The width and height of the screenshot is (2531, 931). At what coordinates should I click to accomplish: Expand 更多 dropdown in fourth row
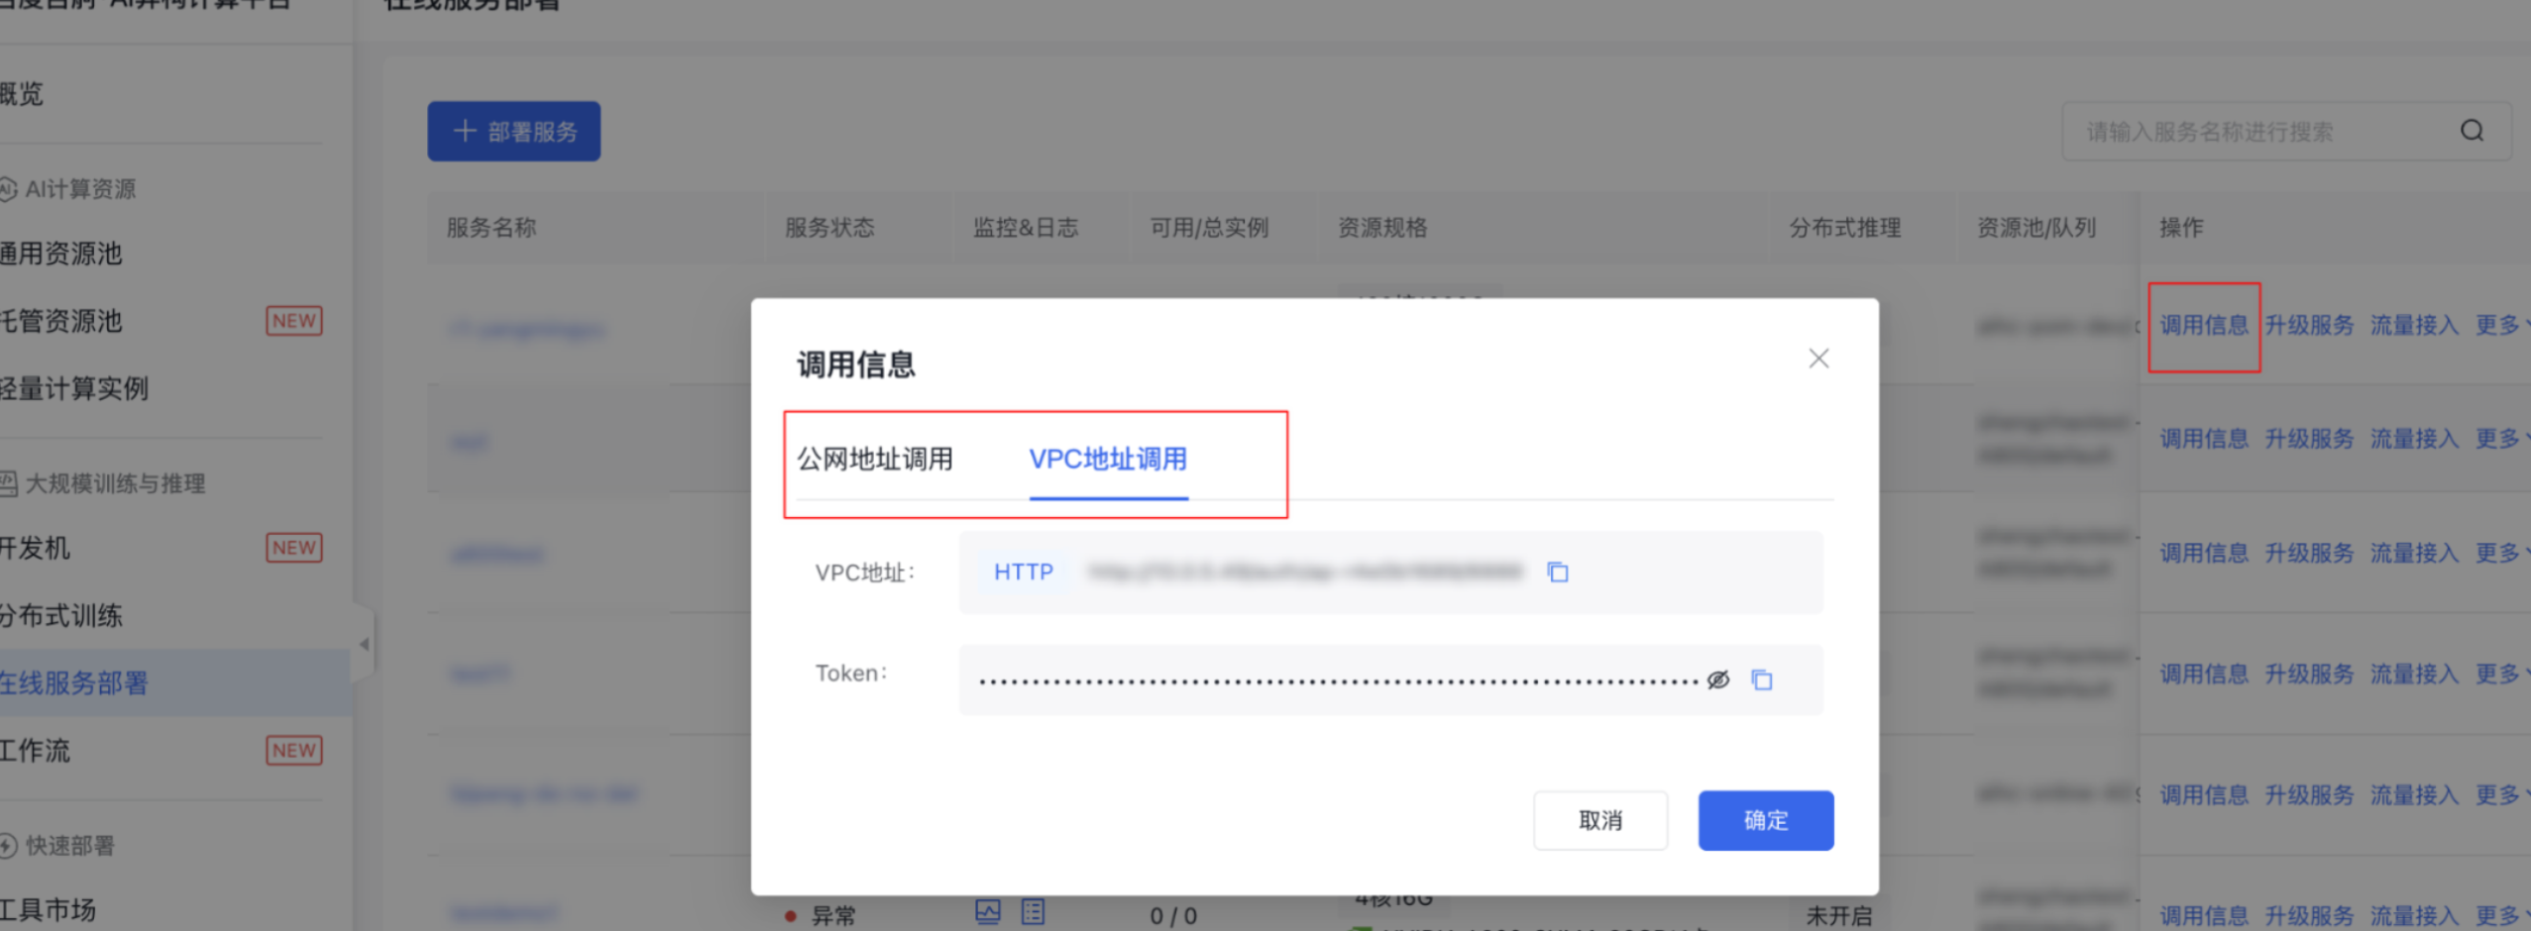point(2502,673)
